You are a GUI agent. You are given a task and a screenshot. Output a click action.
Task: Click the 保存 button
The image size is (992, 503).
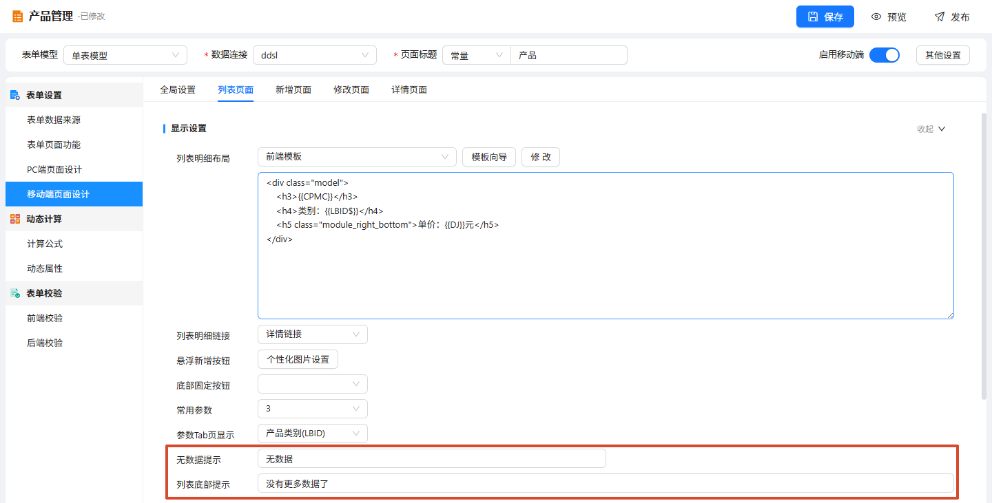[825, 17]
